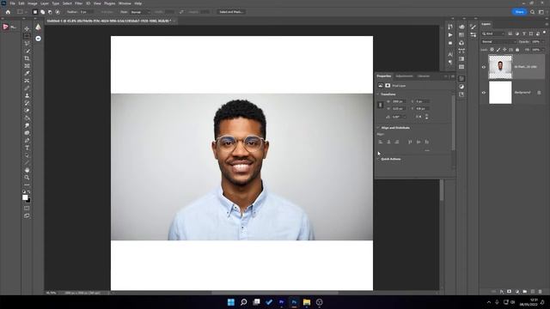This screenshot has height=309, width=550.
Task: Open Windows Start button on taskbar
Action: [x=231, y=302]
